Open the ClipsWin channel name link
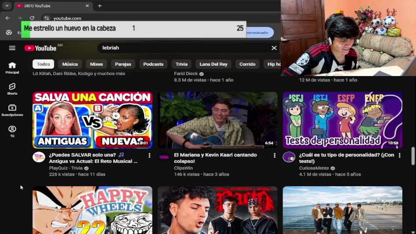 (183, 168)
